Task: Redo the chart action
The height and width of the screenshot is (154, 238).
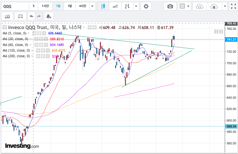Action: click(x=39, y=16)
